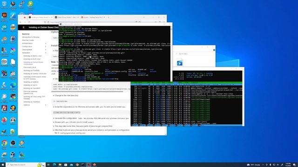Open Switching a from-source install to OTP link
Viewport: 298px width, 167px height.
click(x=35, y=78)
